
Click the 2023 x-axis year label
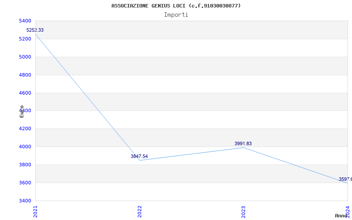243,212
